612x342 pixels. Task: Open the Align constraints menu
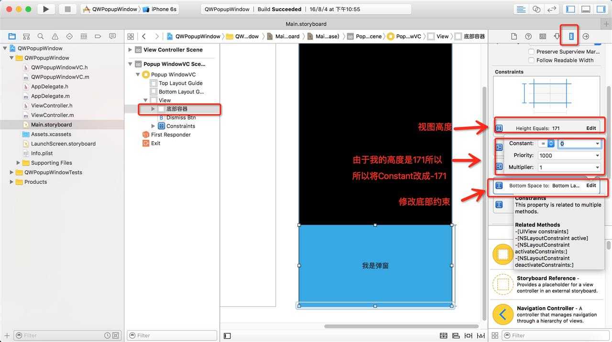pos(456,336)
